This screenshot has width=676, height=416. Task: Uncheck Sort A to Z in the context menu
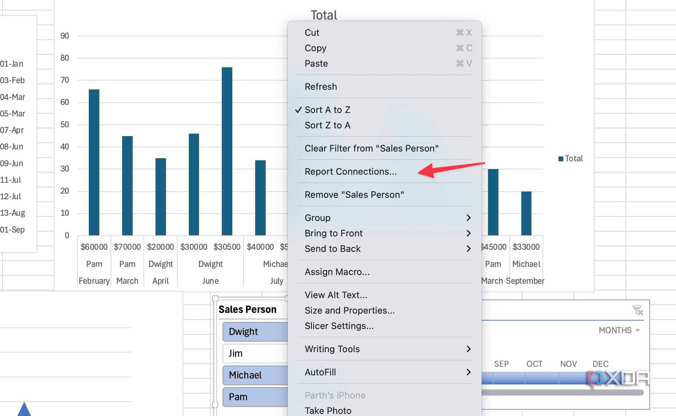(x=327, y=110)
